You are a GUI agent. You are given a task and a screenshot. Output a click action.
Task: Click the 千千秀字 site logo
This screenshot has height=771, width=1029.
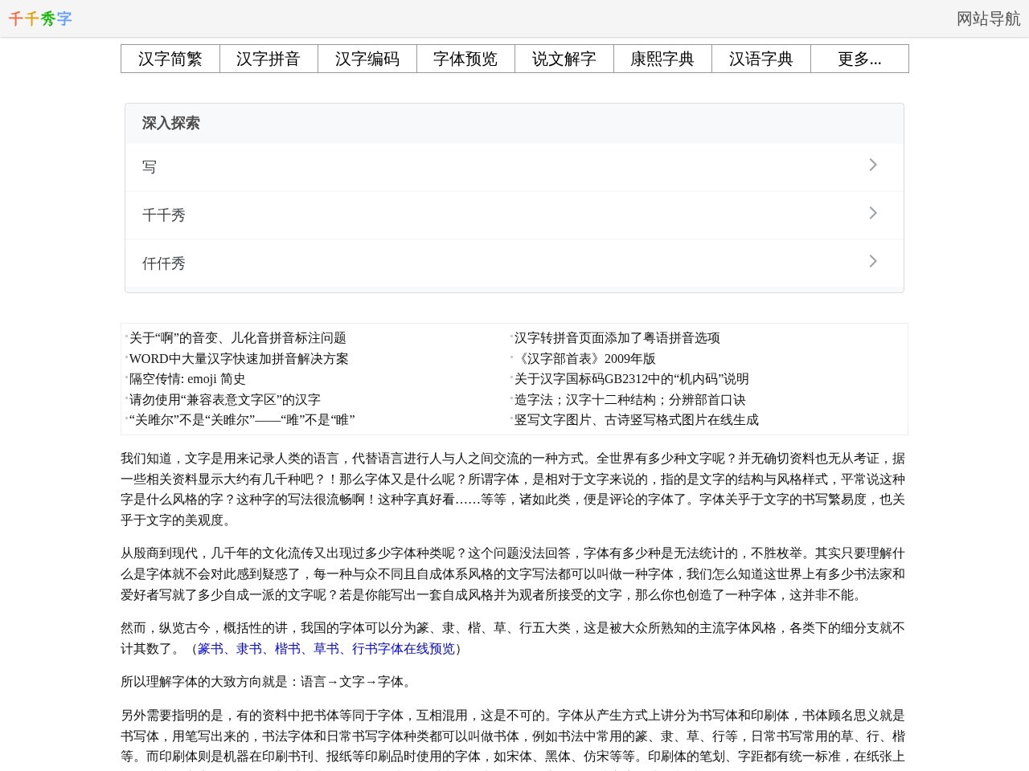(x=39, y=19)
